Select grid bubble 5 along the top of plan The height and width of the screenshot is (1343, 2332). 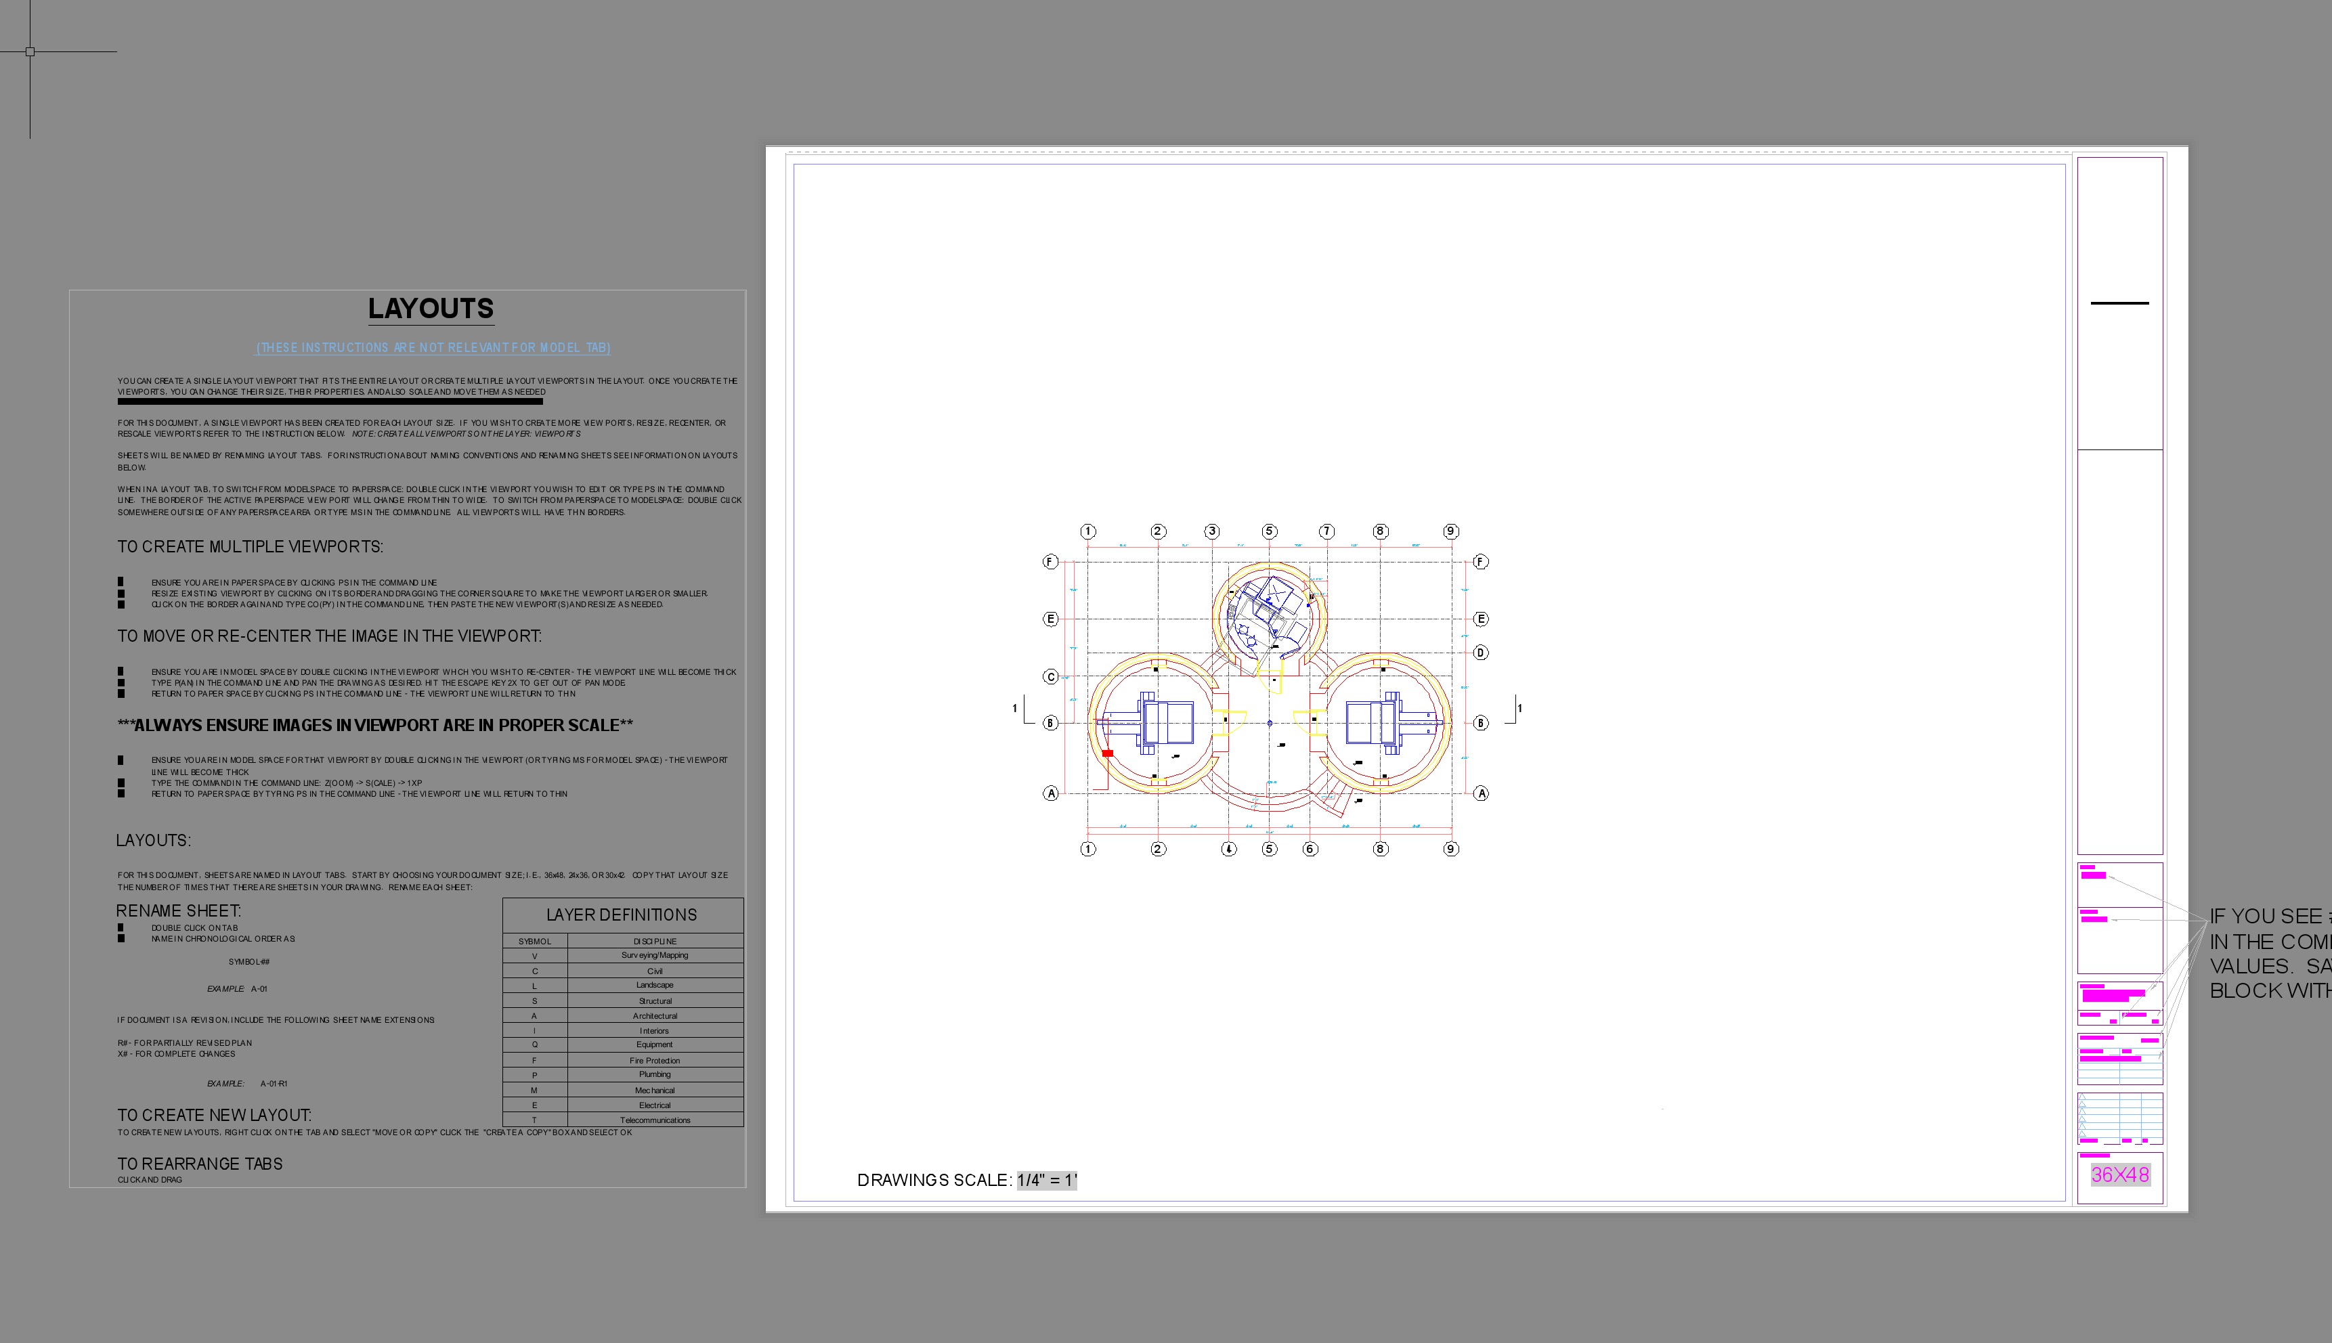pos(1270,531)
